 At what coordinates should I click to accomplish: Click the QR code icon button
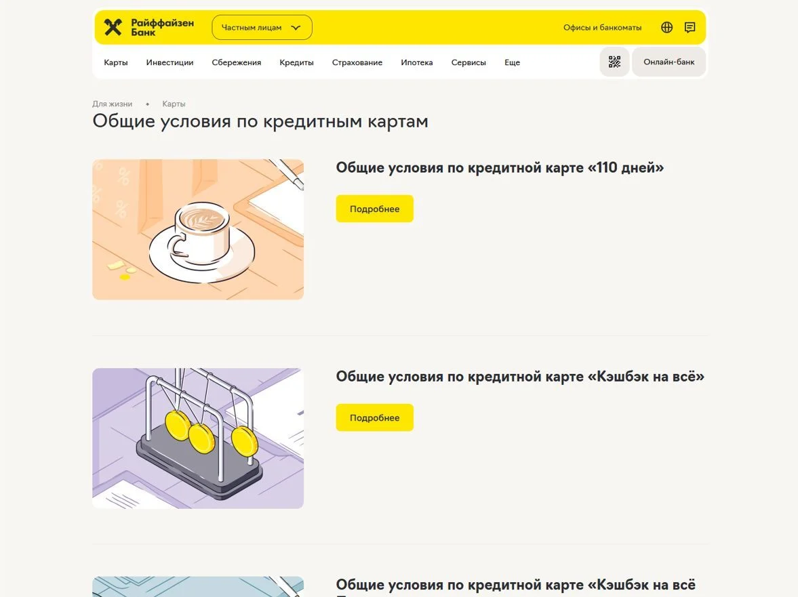(614, 62)
